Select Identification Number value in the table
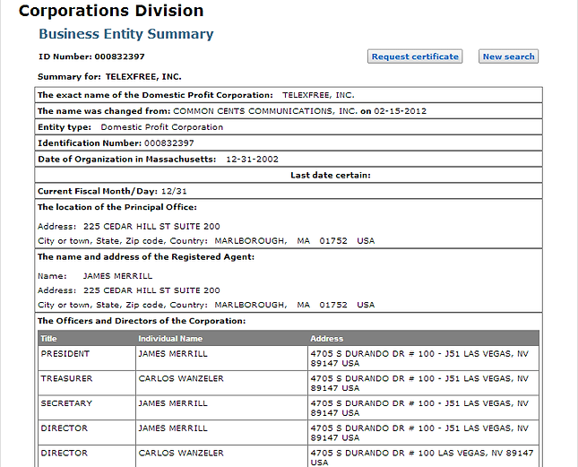Image resolution: width=578 pixels, height=467 pixels. pyautogui.click(x=168, y=143)
